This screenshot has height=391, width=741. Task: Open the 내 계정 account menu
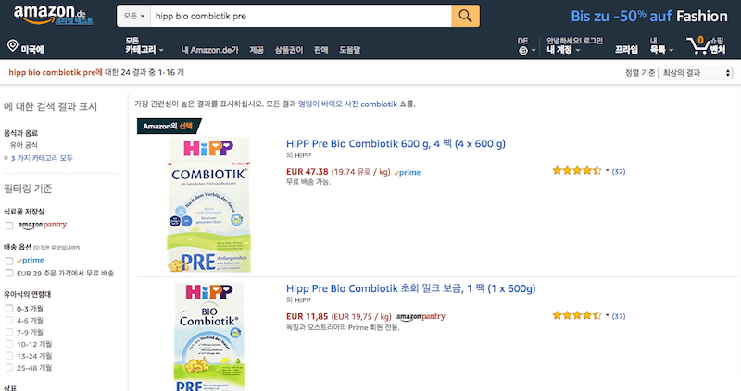click(x=563, y=50)
